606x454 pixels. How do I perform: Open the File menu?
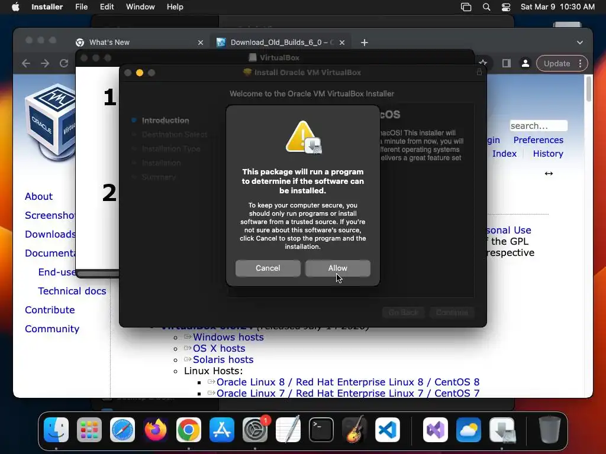(82, 7)
